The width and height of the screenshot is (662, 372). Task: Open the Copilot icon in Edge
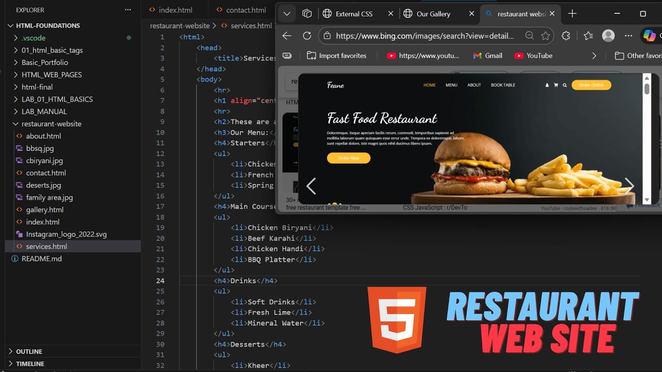[x=649, y=36]
